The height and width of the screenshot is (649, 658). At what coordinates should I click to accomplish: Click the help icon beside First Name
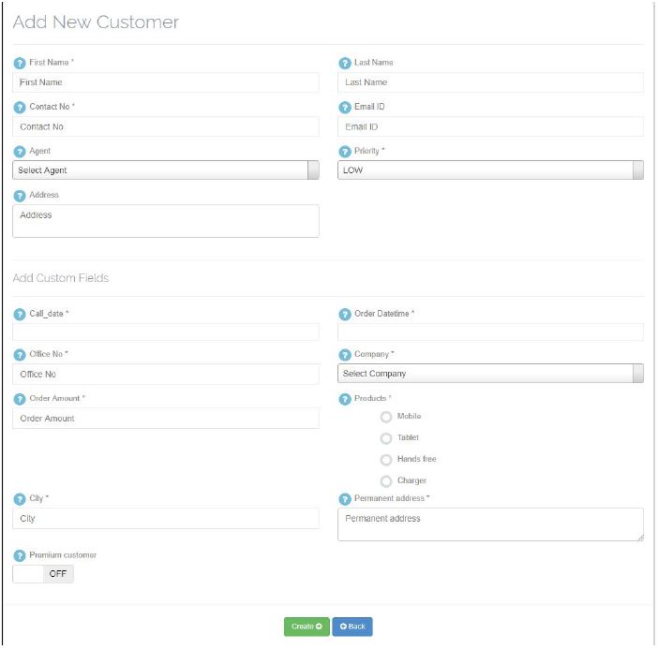[x=19, y=63]
